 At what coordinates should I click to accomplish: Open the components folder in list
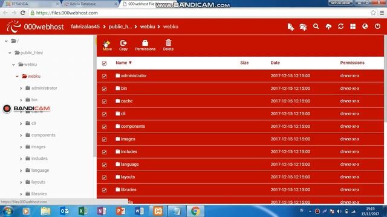tap(133, 126)
